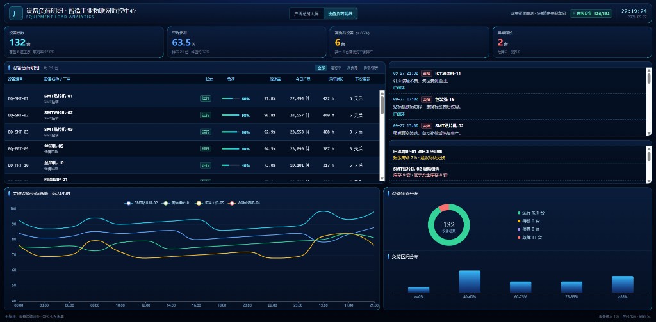
Task: Toggle 保养 0 台 in donut legend
Action: 529,229
